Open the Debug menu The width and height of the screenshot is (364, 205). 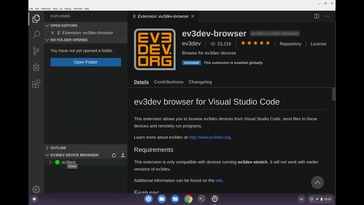point(68,9)
